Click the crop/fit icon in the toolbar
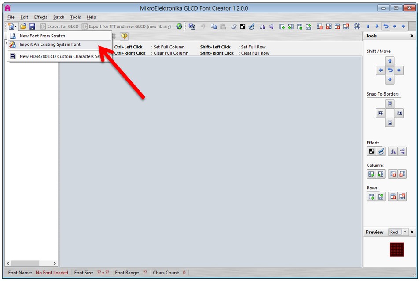Screen dimensions: 420x281 pyautogui.click(x=357, y=26)
